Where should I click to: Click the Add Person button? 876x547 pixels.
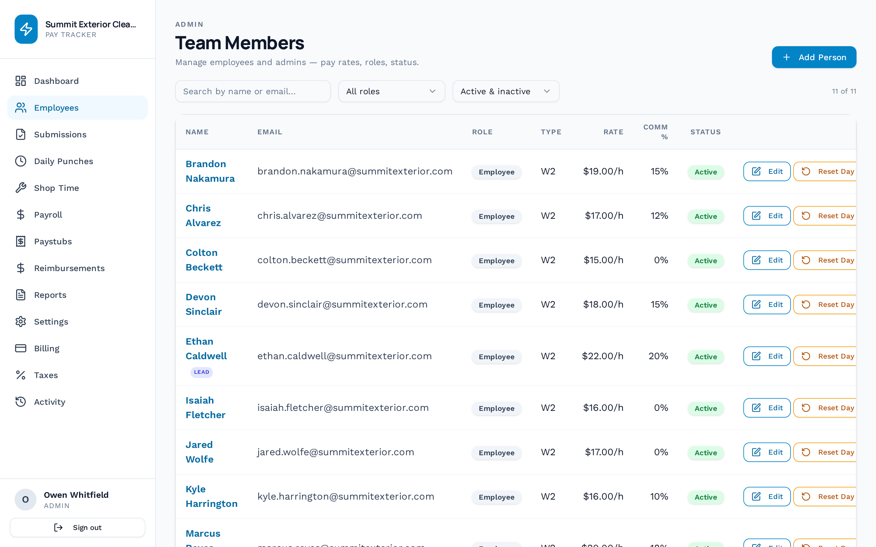coord(814,57)
